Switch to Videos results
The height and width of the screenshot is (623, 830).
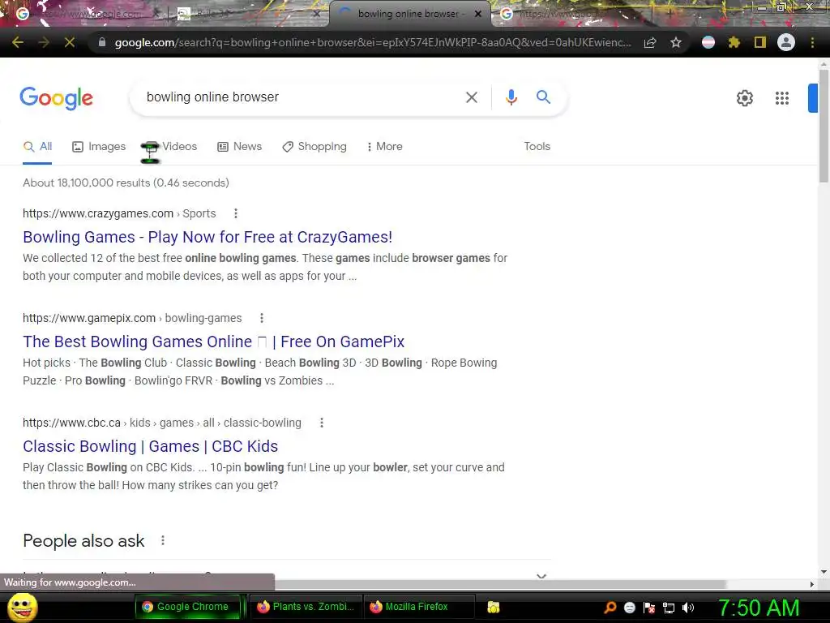170,147
